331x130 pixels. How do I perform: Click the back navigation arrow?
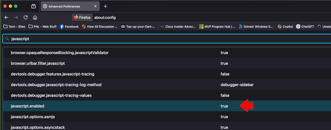(7, 17)
